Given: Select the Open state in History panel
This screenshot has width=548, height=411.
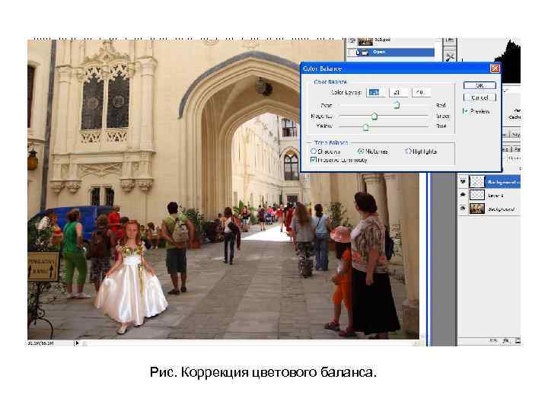Looking at the screenshot, I should point(391,52).
